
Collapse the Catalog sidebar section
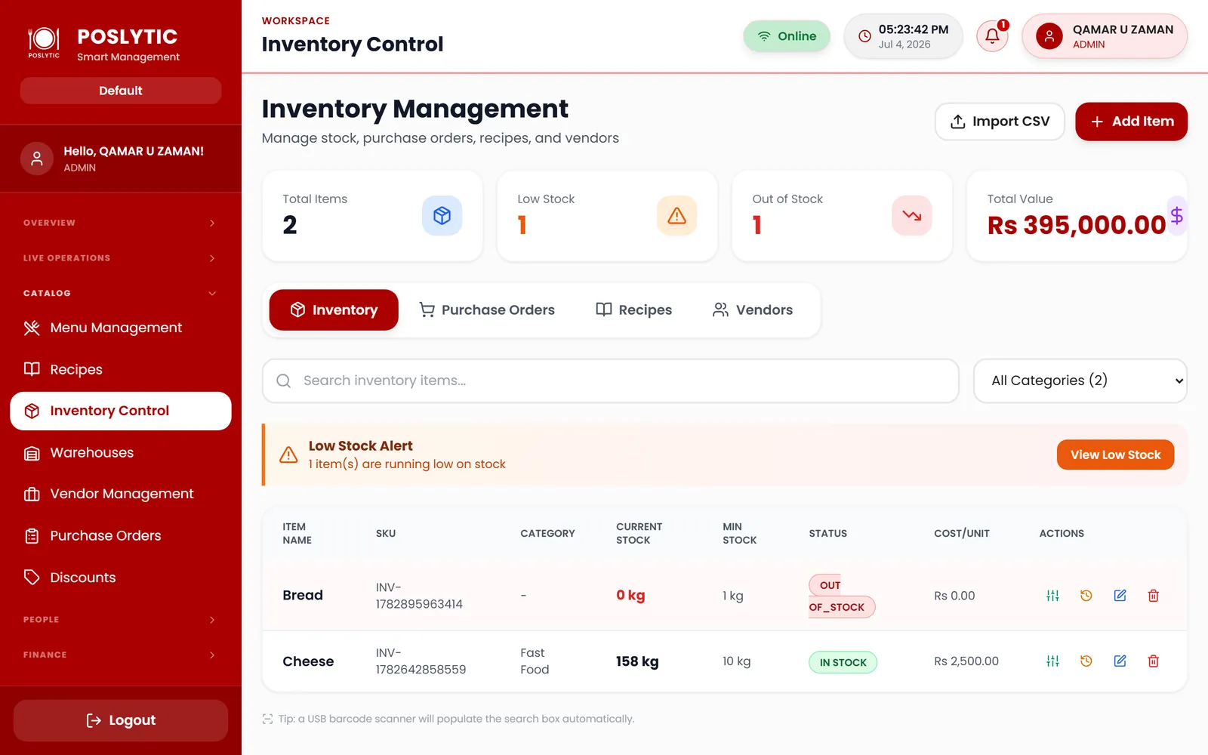[121, 293]
